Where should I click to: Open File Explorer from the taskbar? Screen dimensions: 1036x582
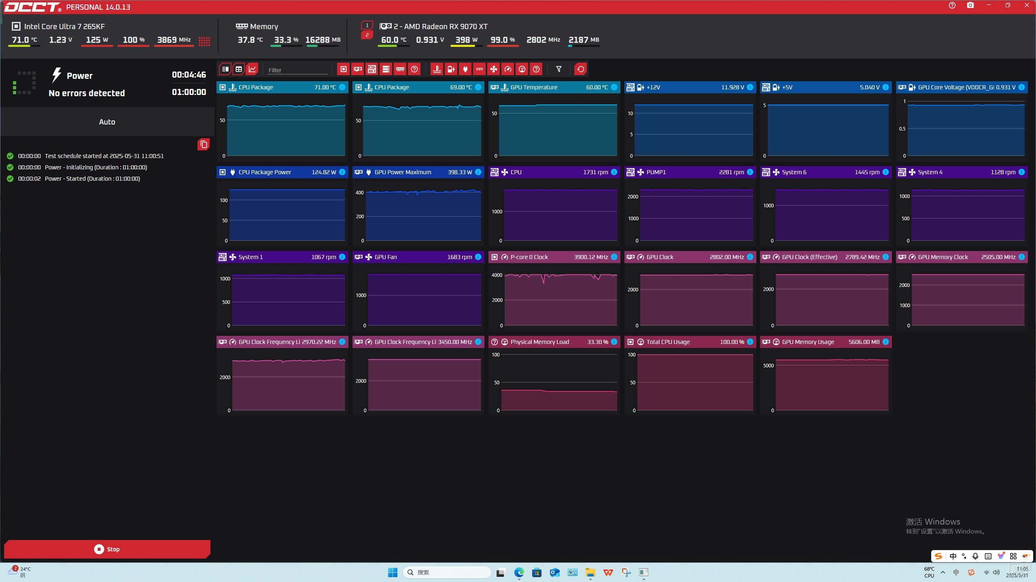coord(590,572)
